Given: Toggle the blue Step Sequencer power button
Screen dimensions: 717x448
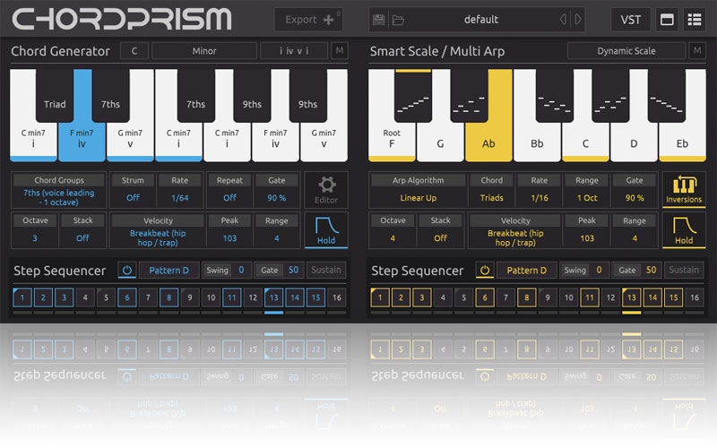Looking at the screenshot, I should (x=127, y=271).
